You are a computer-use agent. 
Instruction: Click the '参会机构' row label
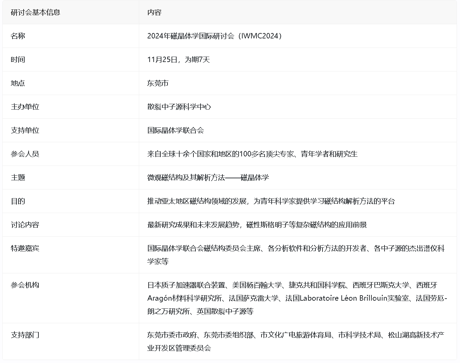click(x=25, y=285)
